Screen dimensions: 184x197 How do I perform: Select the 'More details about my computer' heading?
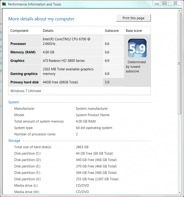[x=41, y=19]
